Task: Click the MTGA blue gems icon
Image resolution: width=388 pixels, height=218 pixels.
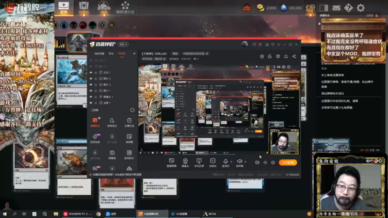Action: click(x=284, y=8)
